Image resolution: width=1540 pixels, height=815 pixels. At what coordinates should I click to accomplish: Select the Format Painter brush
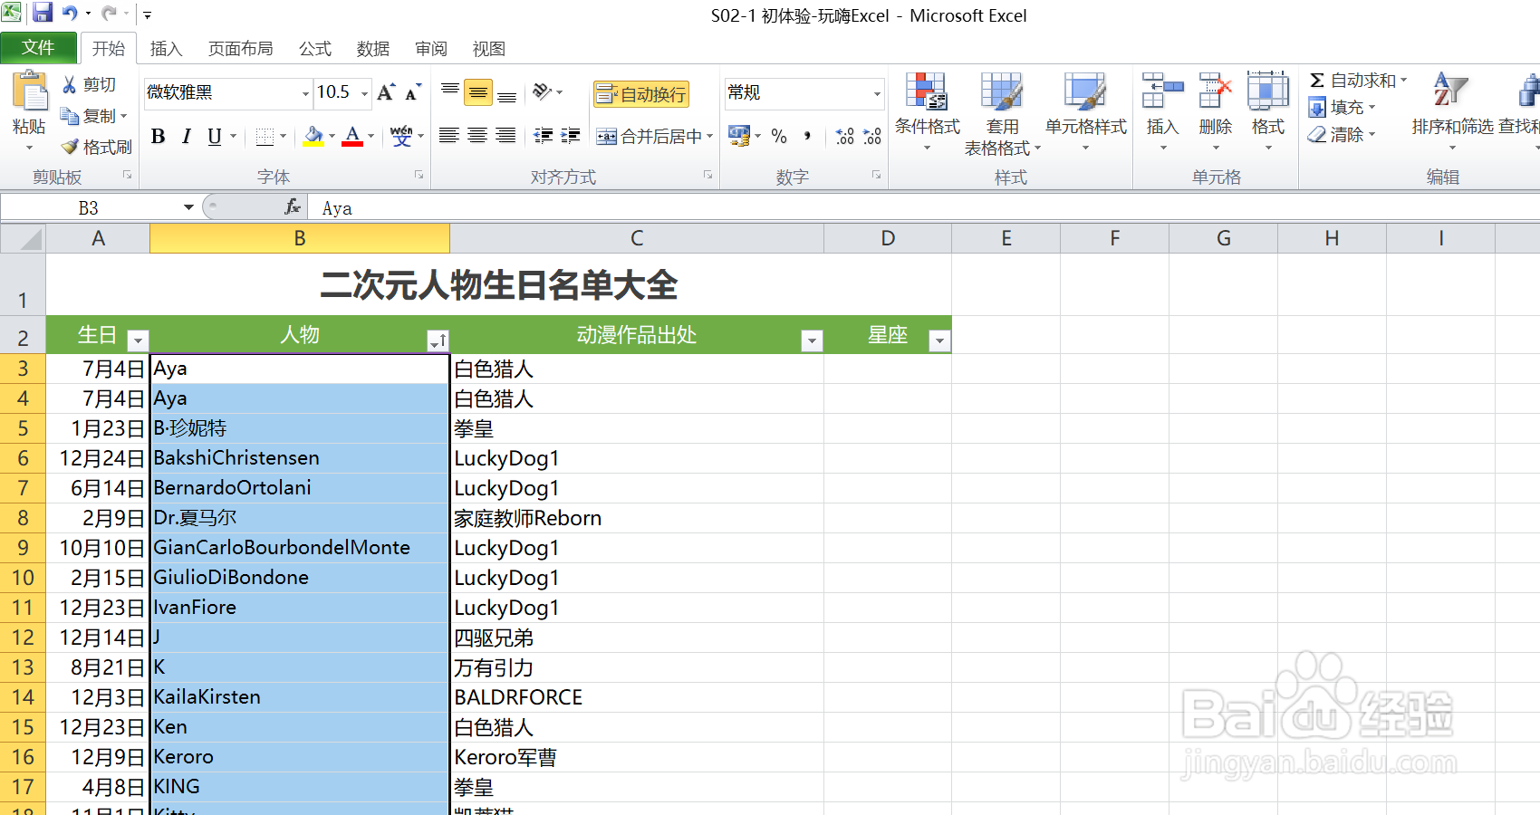click(x=70, y=147)
